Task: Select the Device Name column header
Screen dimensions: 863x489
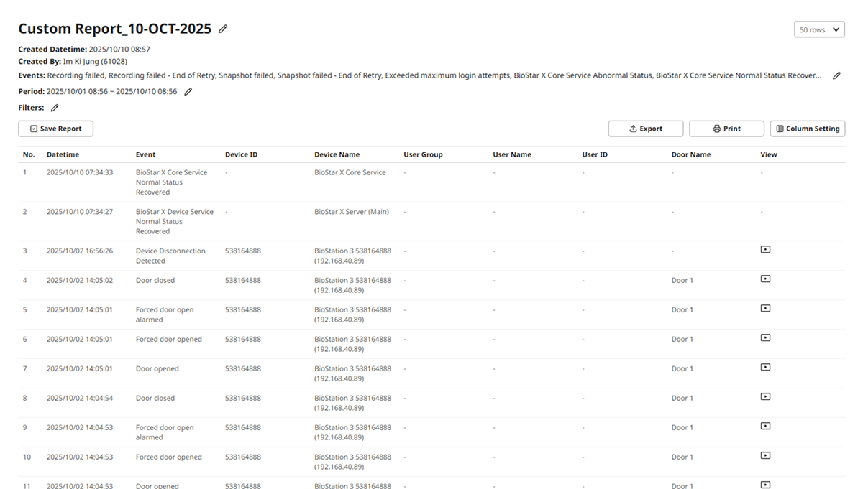Action: click(337, 154)
